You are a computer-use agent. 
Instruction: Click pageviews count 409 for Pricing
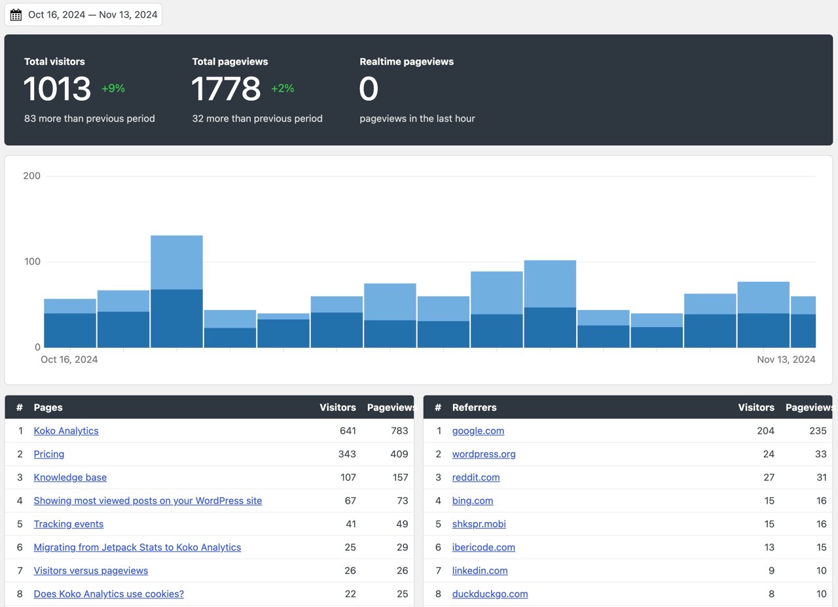point(399,454)
